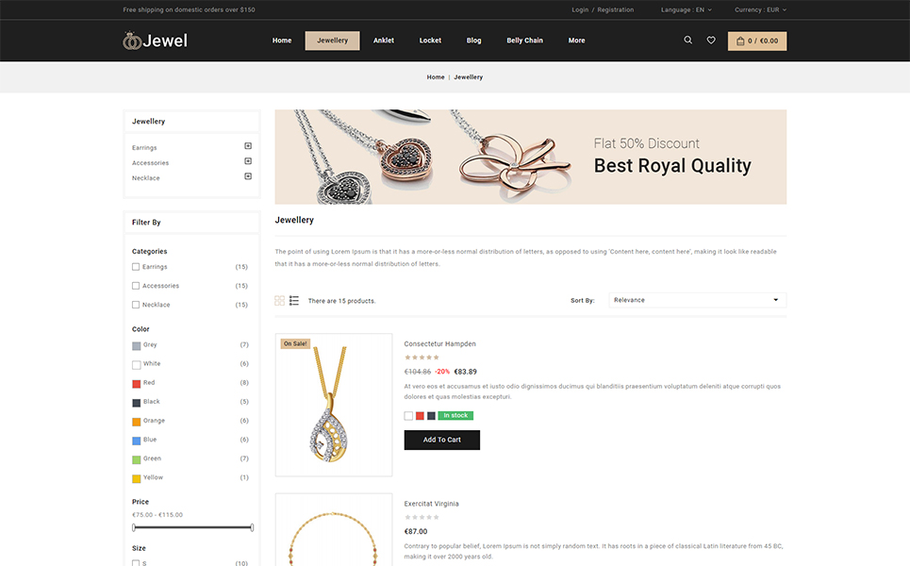910x566 pixels.
Task: Open the shopping cart €0.00 button
Action: pos(757,41)
